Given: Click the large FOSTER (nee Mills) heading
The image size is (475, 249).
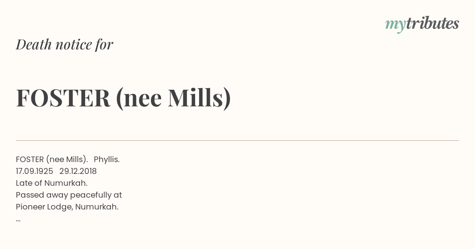Looking at the screenshot, I should [x=123, y=98].
